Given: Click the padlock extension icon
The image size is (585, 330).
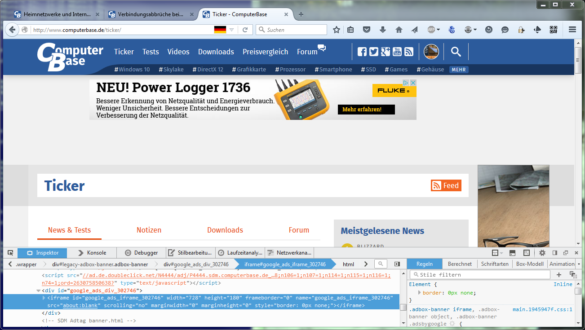Looking at the screenshot, I should 521,30.
